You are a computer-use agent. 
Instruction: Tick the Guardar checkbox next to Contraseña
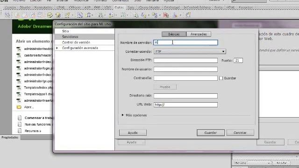[x=221, y=78]
